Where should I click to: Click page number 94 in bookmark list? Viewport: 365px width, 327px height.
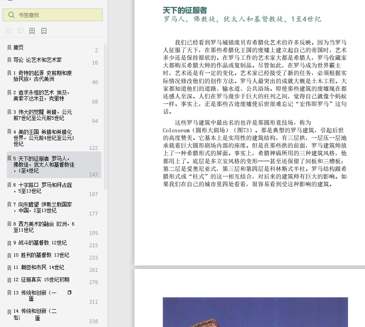point(95,121)
